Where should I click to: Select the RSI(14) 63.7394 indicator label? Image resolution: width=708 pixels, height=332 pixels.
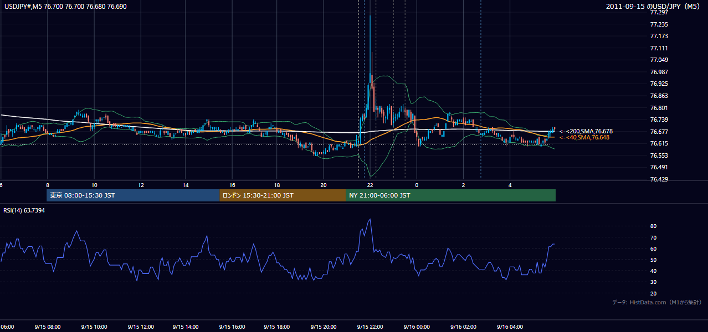[x=24, y=210]
